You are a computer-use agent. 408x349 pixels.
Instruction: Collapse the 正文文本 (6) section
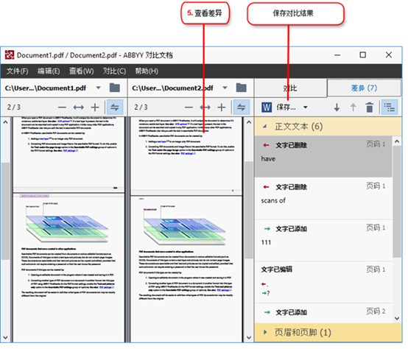(264, 127)
